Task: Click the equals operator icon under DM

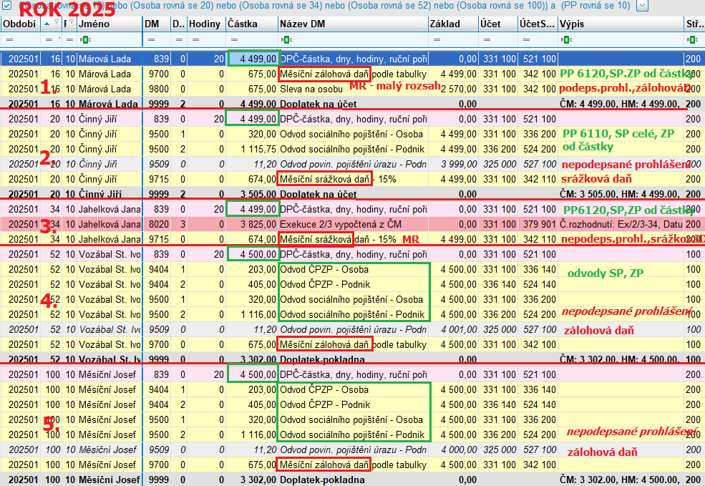Action: [151, 40]
